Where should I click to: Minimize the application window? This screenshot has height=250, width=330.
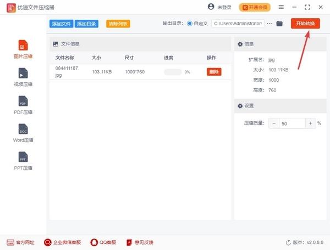coord(294,7)
